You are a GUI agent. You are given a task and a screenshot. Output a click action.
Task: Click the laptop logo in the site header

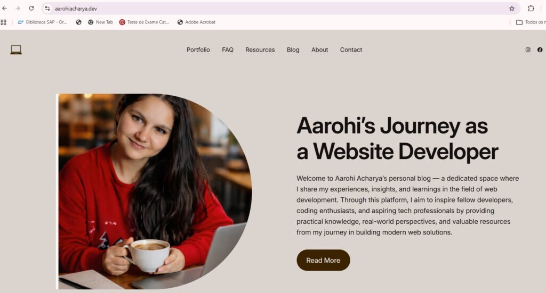point(16,50)
